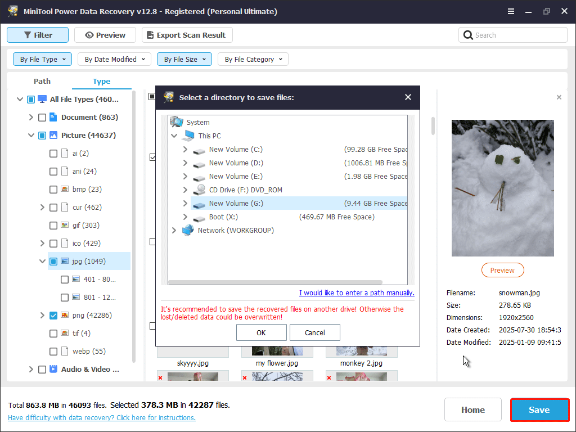Confirm directory selection with OK
The image size is (576, 432).
click(261, 332)
